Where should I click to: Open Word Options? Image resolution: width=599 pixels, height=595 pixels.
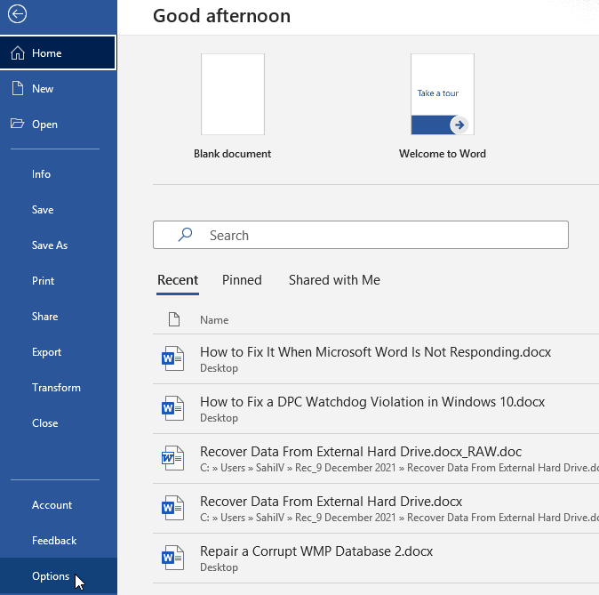pos(59,576)
